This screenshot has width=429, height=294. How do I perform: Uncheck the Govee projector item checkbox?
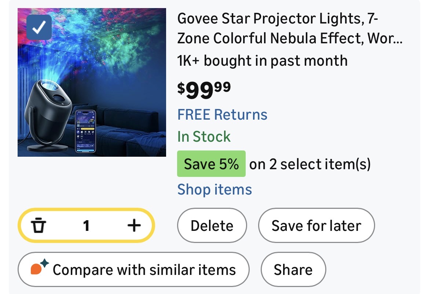(39, 27)
